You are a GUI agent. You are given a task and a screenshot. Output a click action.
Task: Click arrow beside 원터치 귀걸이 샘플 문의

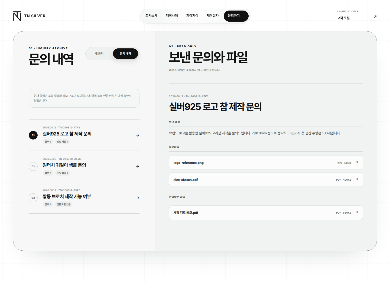click(x=138, y=167)
